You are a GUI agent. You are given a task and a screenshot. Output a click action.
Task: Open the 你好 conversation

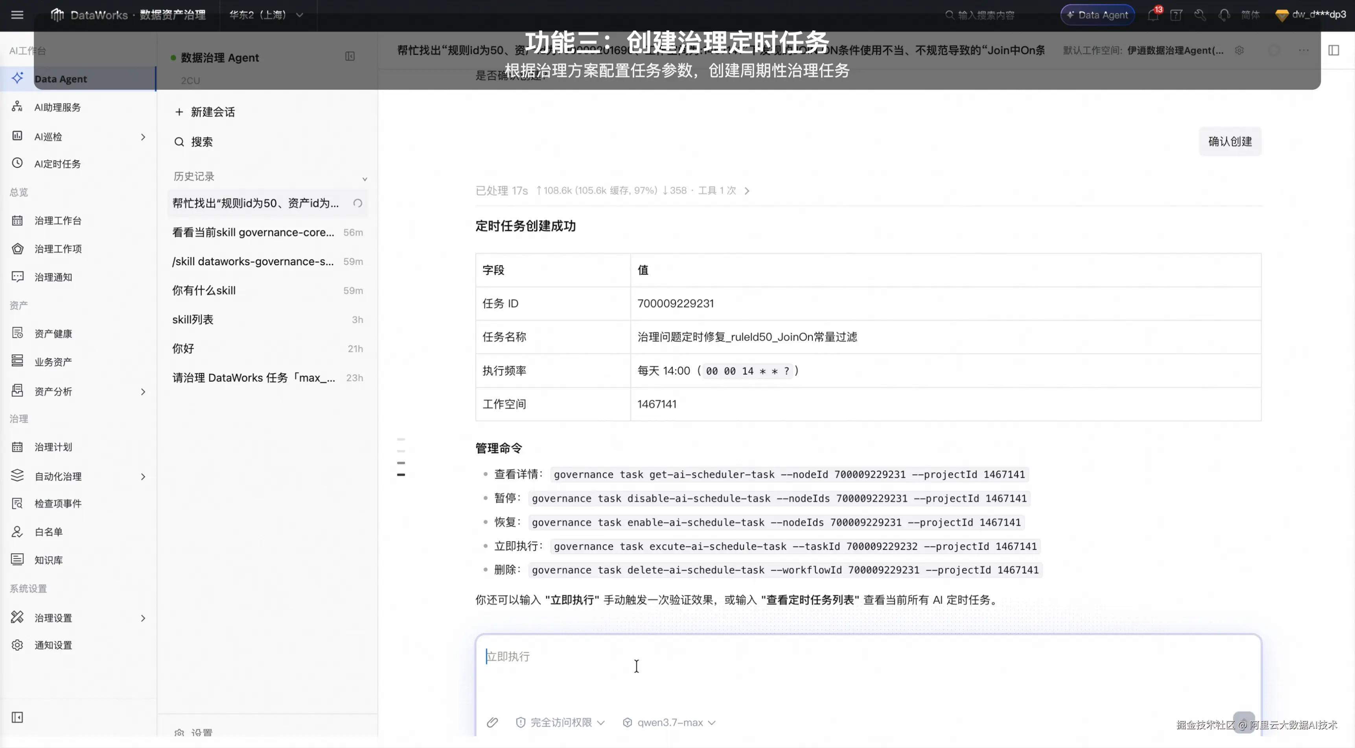(x=267, y=349)
